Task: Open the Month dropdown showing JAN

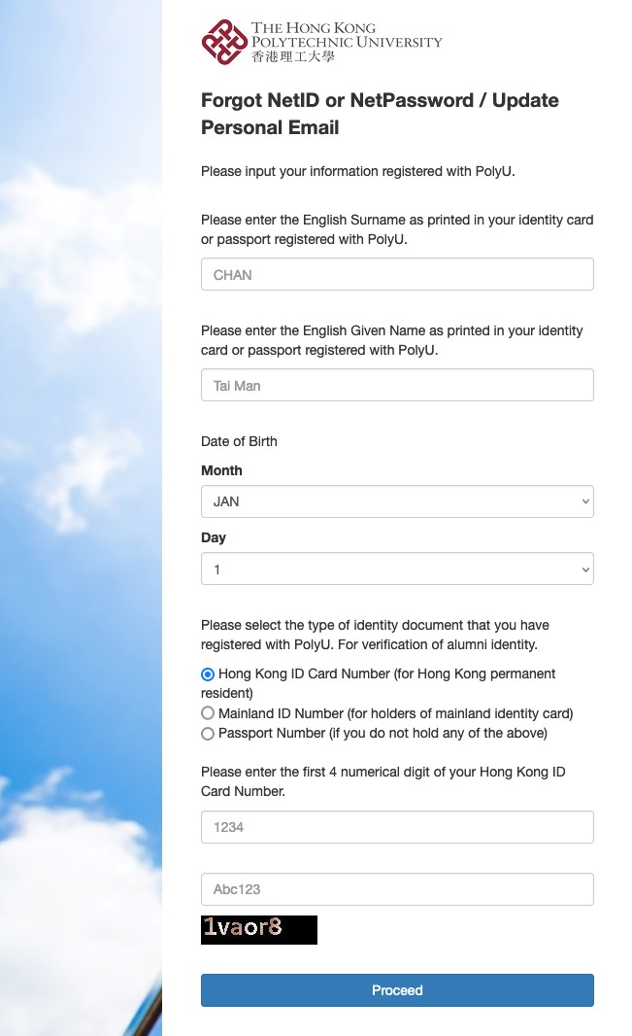Action: coord(397,501)
